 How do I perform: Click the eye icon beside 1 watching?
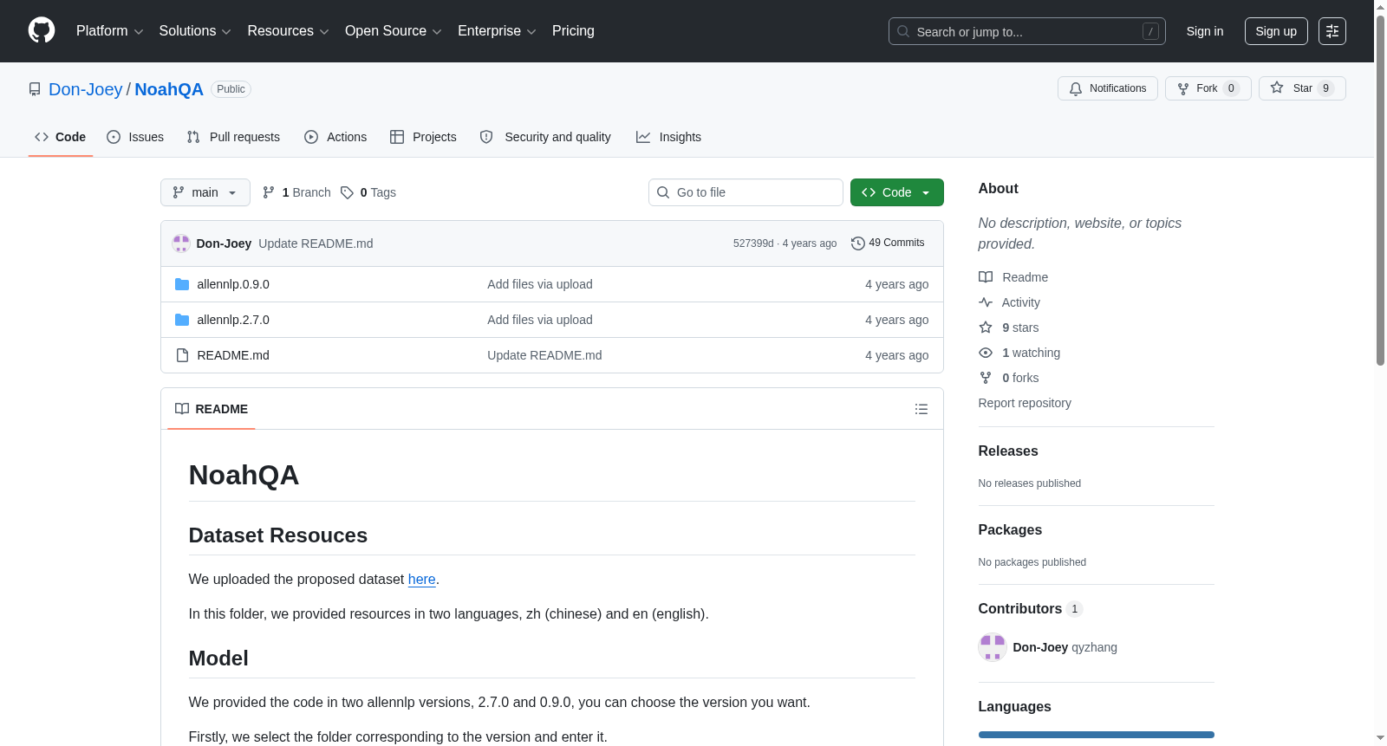[x=986, y=353]
